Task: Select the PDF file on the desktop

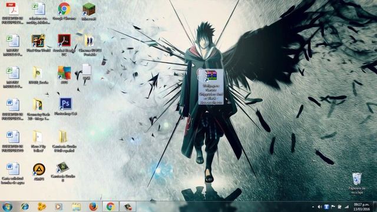Action: click(12, 13)
